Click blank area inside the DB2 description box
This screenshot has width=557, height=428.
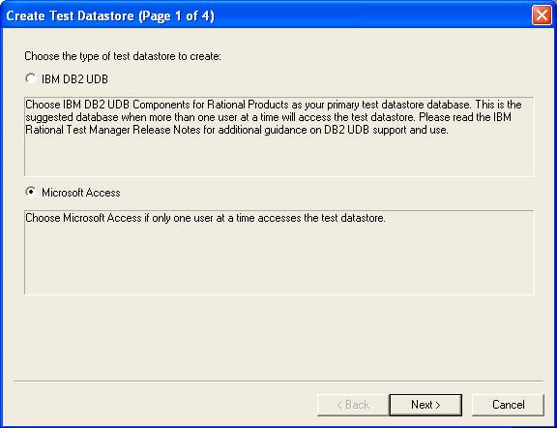click(x=279, y=157)
